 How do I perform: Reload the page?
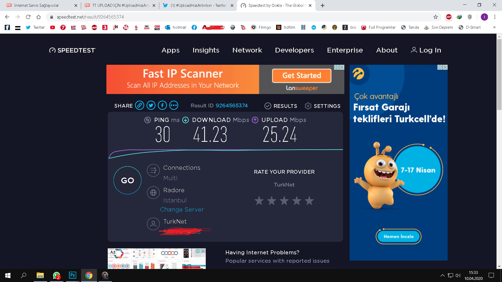pyautogui.click(x=28, y=17)
